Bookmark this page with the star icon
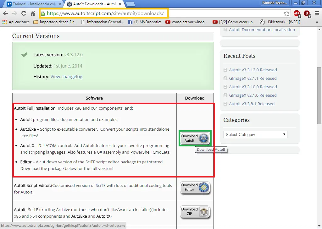The image size is (322, 229). 286,14
